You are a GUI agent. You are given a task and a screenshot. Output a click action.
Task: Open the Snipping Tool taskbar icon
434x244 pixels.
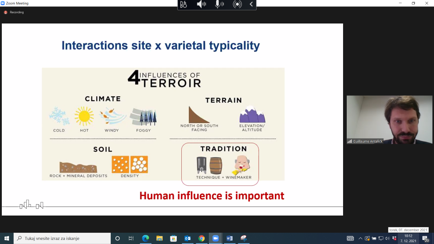pos(244,238)
